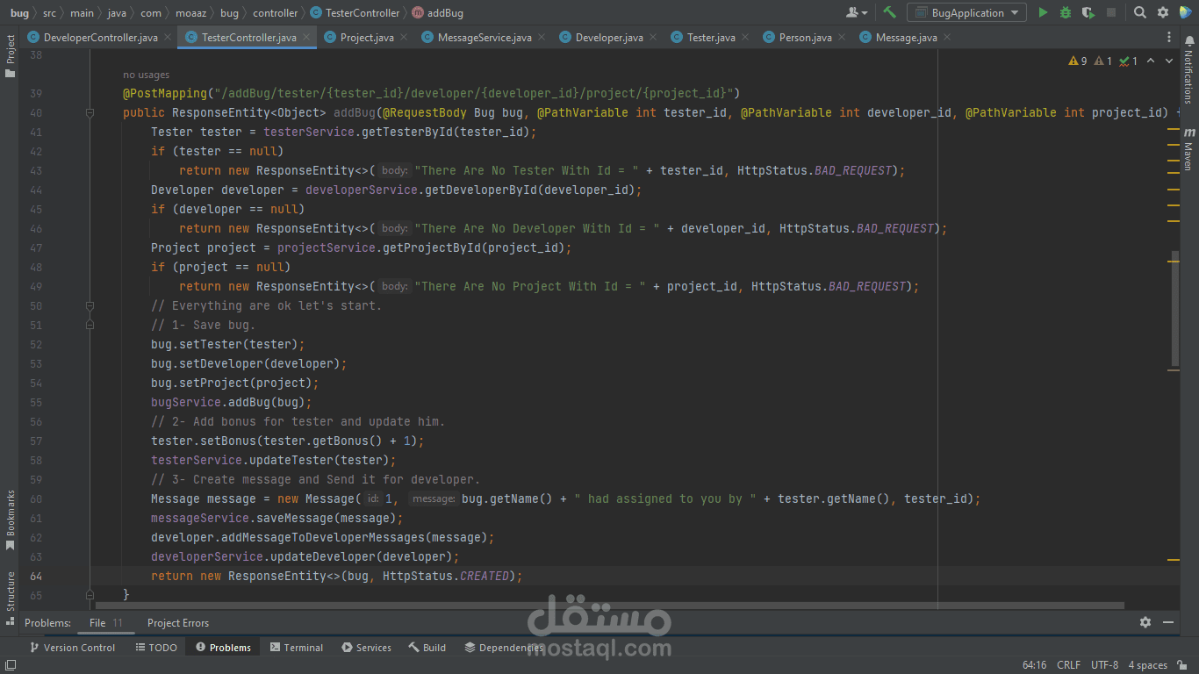Click the editor vertical scrollbar thumb
The image size is (1199, 674).
1174,307
